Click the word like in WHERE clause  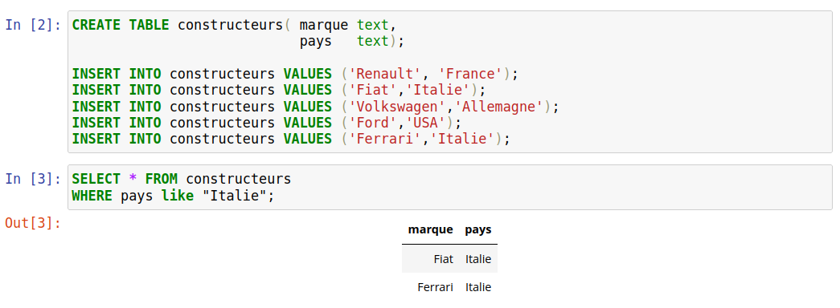coord(178,196)
